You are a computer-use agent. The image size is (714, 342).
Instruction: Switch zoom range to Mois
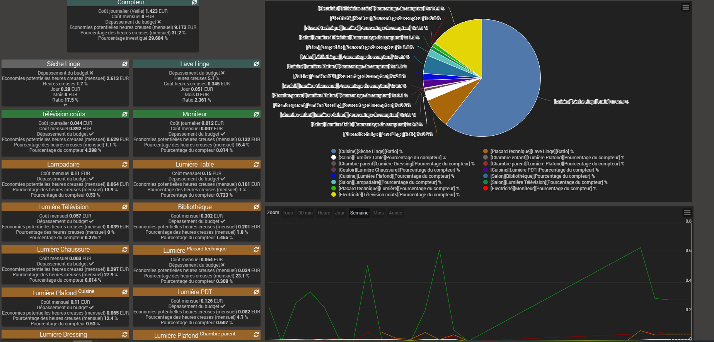tap(378, 213)
